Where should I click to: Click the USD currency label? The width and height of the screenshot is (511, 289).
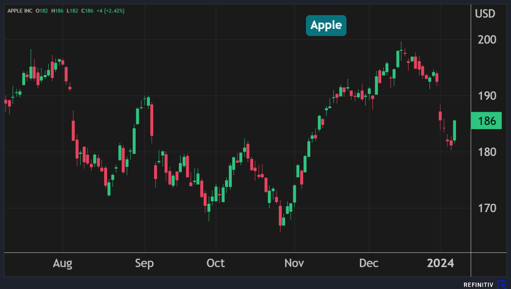[485, 14]
